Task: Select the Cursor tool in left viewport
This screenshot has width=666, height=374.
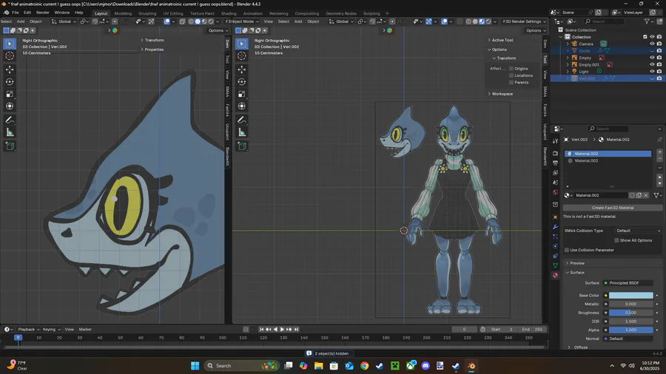Action: 10,56
